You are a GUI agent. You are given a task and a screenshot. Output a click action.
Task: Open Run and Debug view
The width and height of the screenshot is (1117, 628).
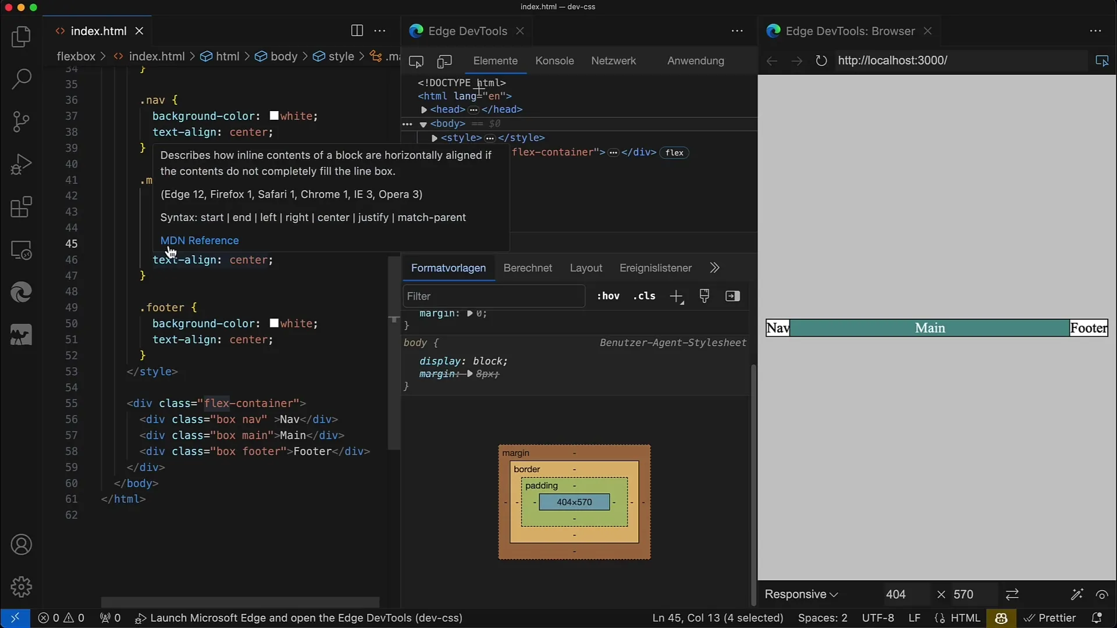(x=22, y=165)
